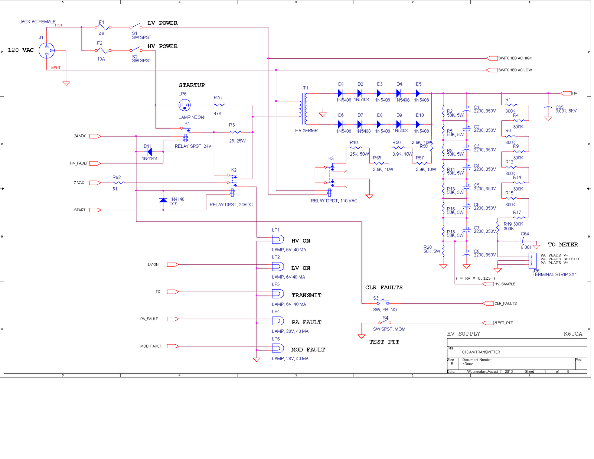
Task: Click diode D11 1N4148
Action: coord(149,152)
